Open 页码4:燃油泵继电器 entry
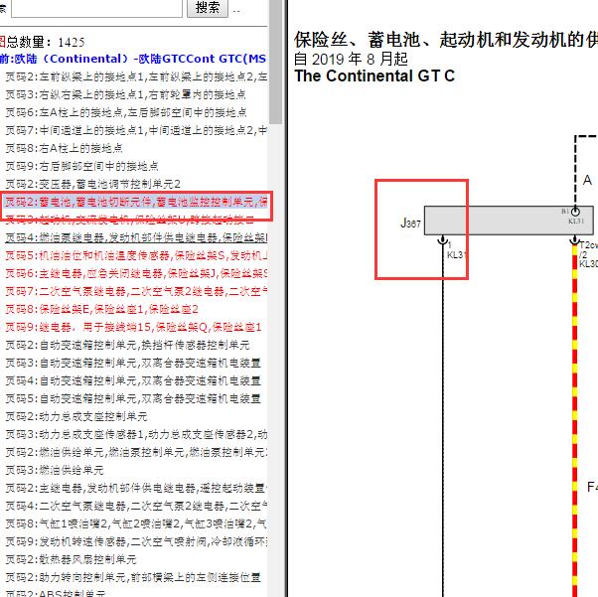 pyautogui.click(x=136, y=238)
